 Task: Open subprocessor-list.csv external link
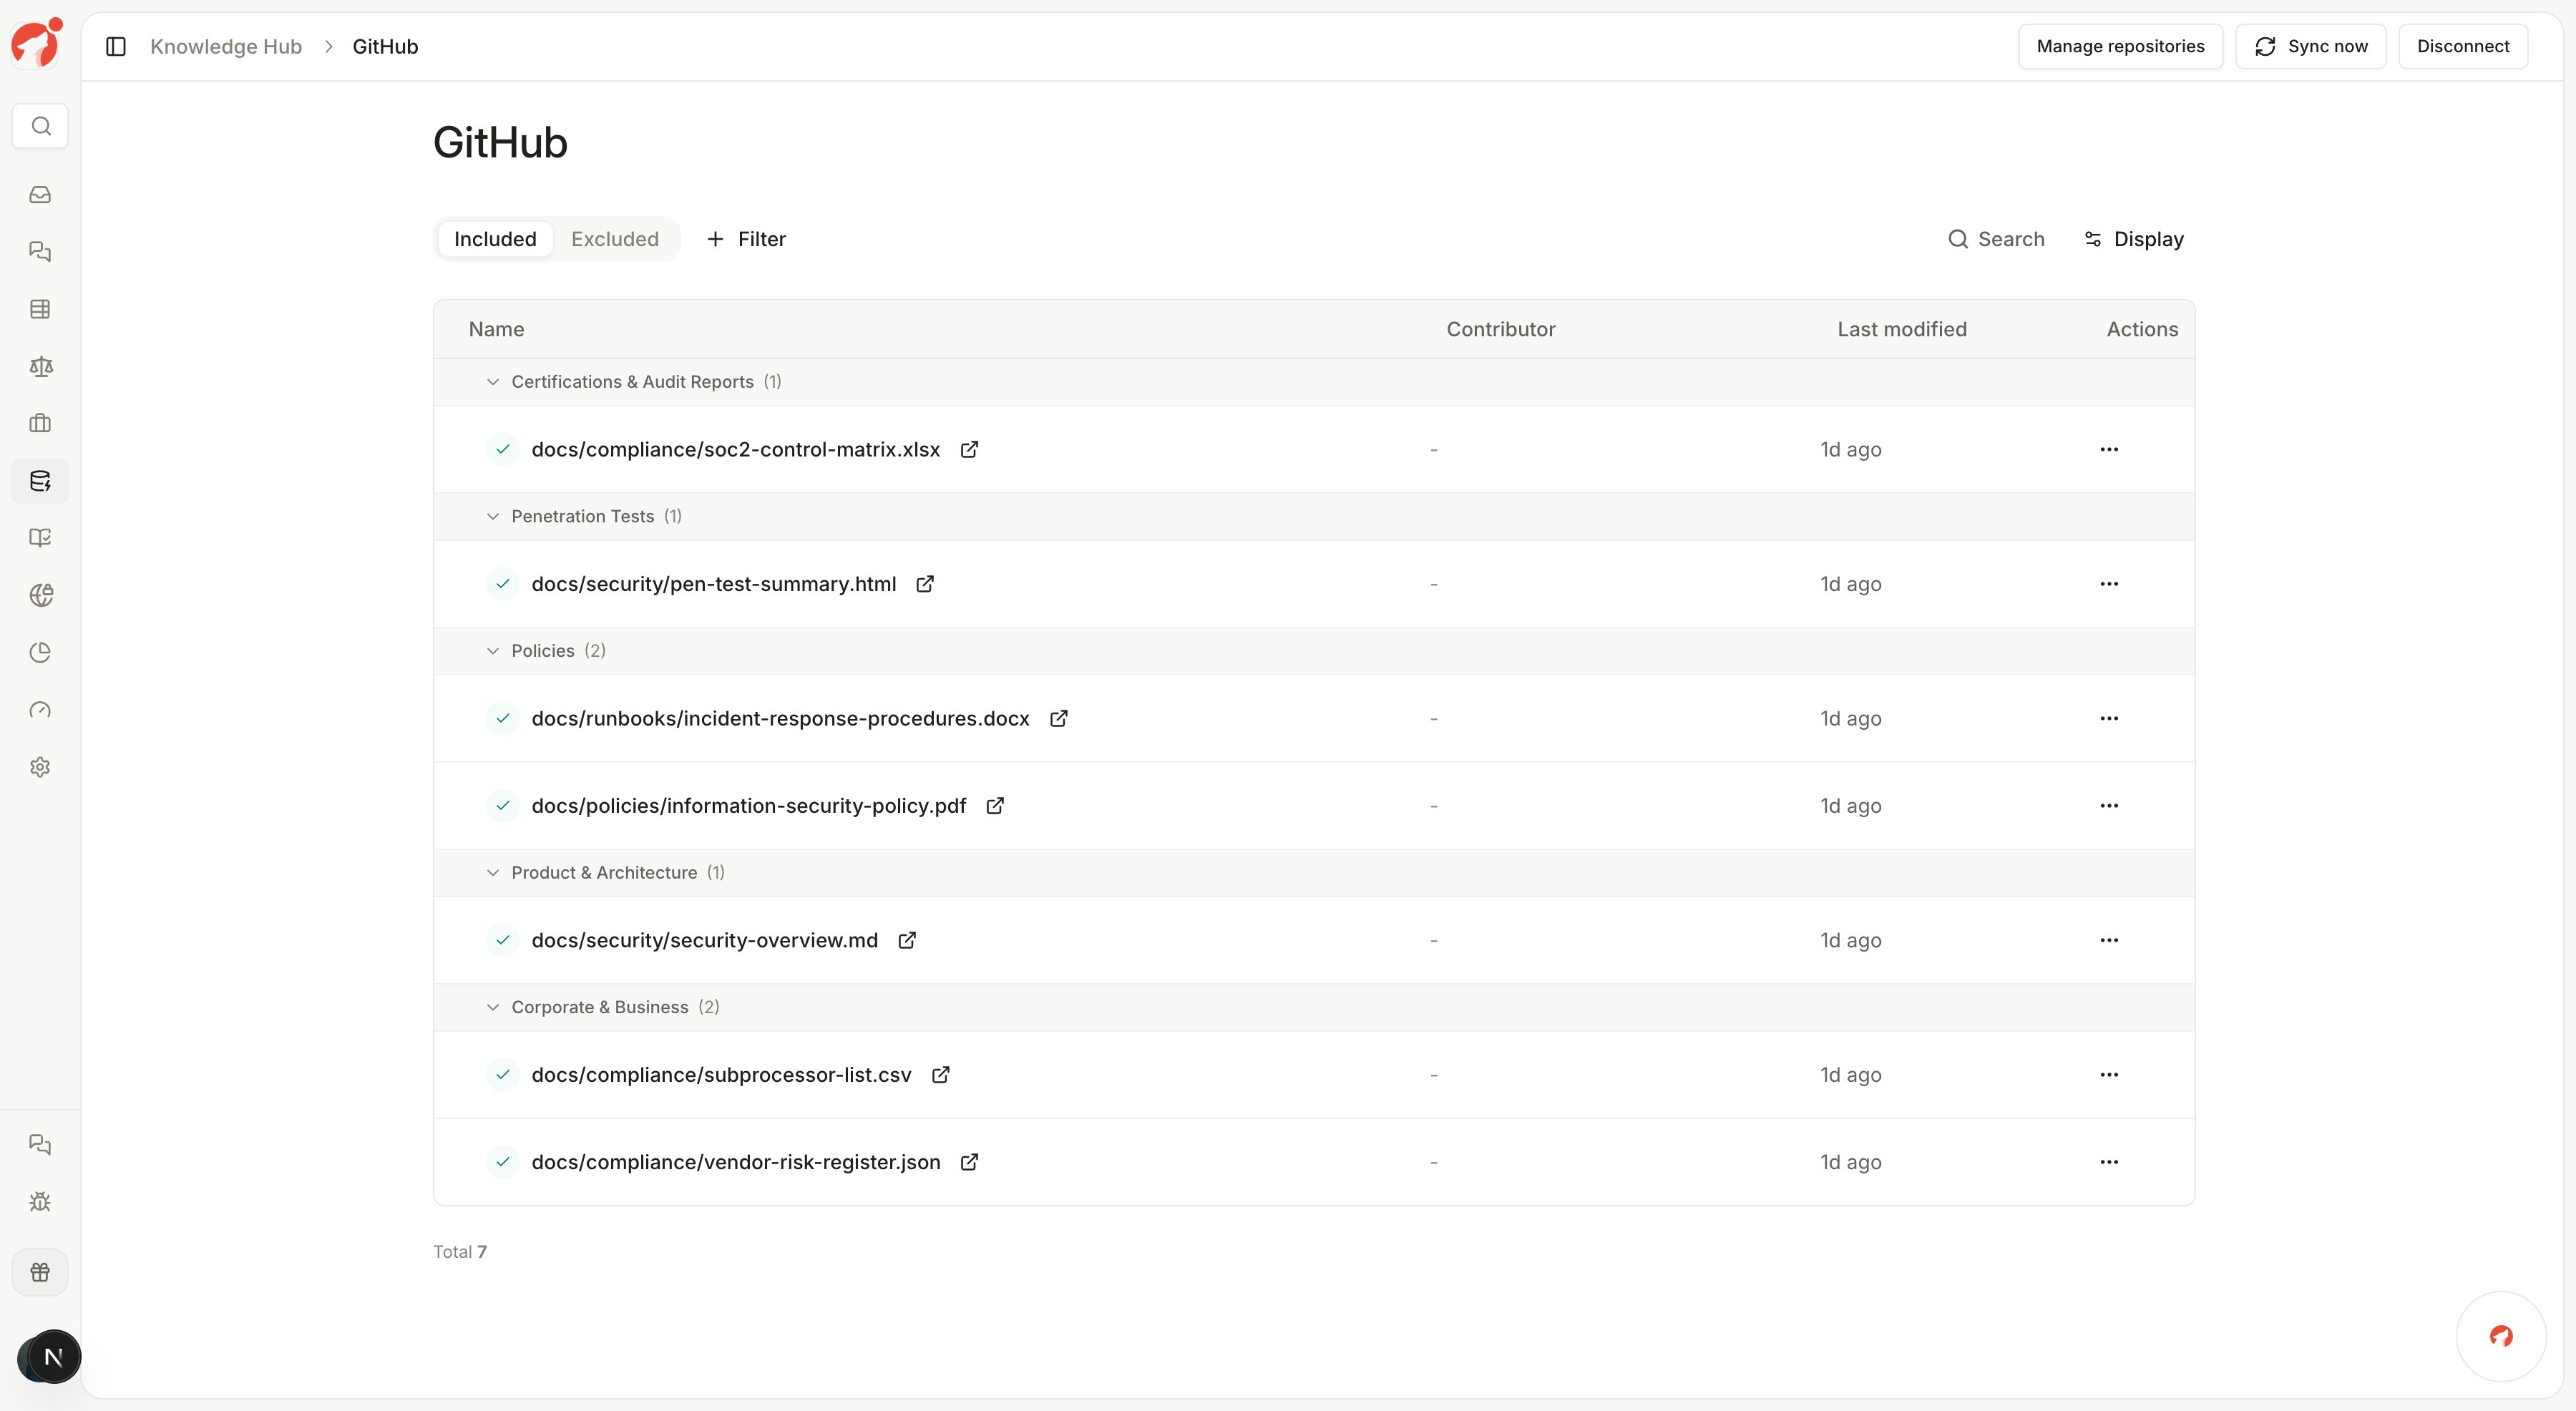940,1074
